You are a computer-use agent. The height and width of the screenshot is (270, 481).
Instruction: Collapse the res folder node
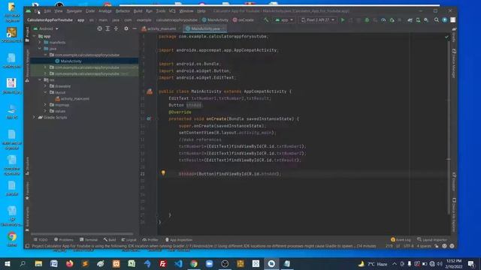(40, 79)
